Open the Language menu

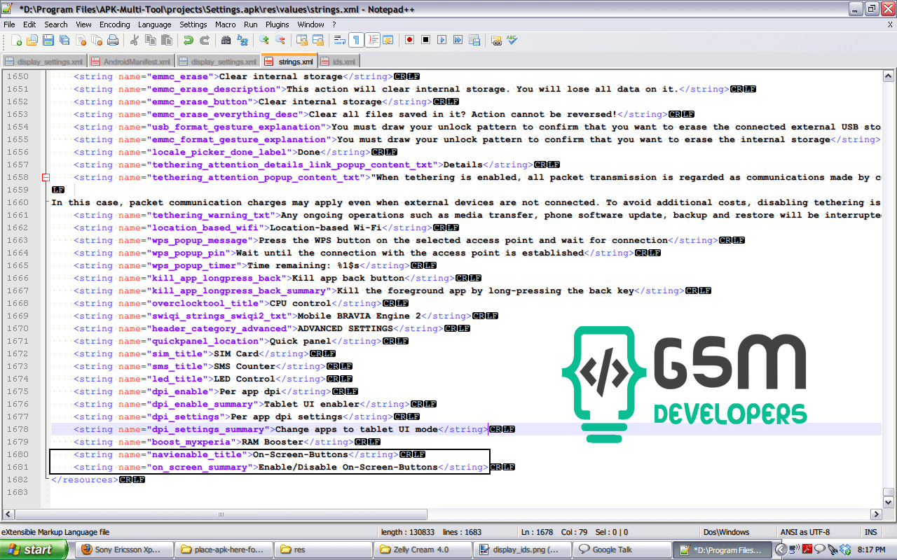pos(154,24)
